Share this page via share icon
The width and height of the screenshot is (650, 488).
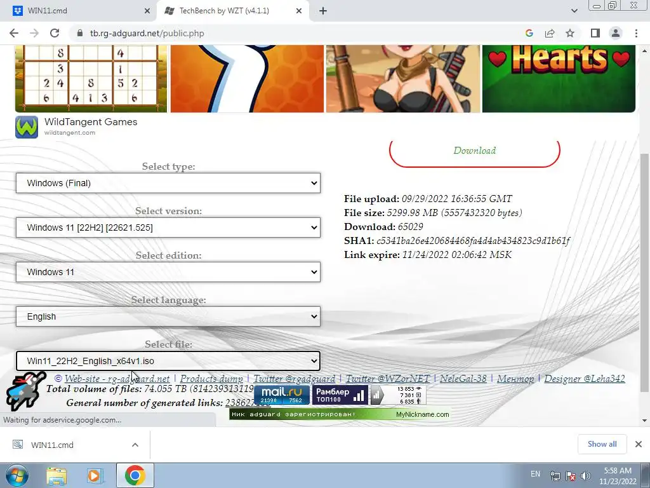coord(550,33)
